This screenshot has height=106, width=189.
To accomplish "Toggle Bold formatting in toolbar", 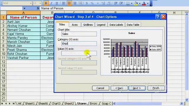I will (46, 3).
